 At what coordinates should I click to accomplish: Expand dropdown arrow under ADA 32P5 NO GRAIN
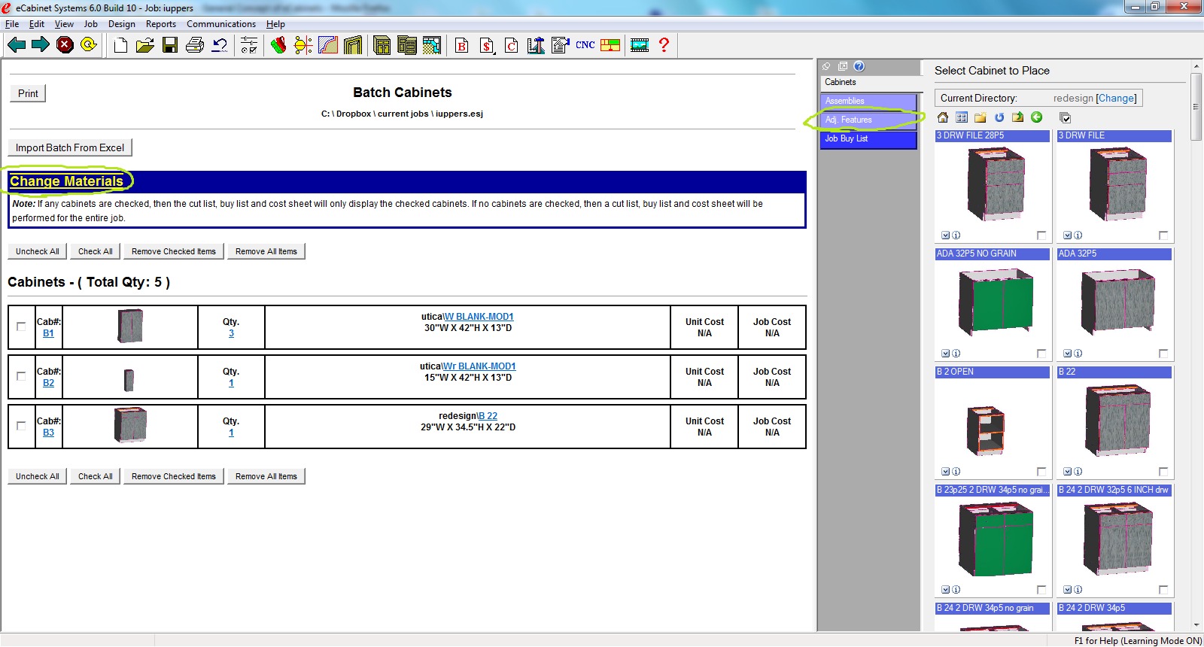pos(946,354)
